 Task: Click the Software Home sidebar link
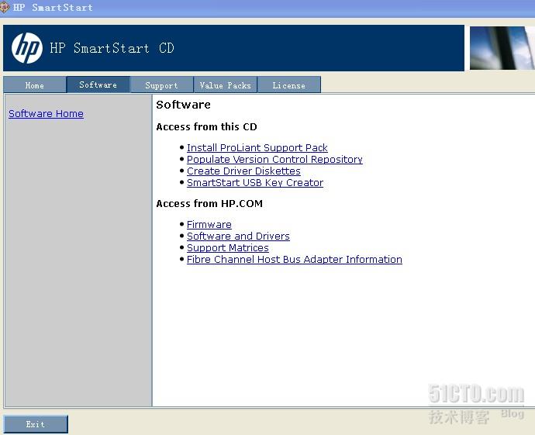click(46, 114)
